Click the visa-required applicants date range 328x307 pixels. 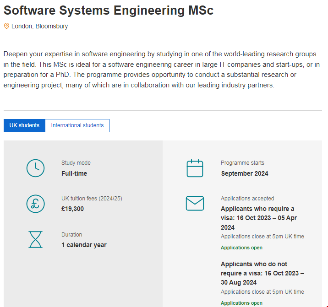[258, 218]
